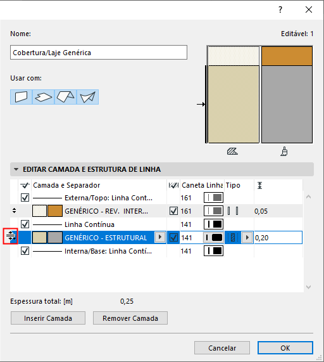Click the cut fill hatch preview icon
This screenshot has width=324, height=362.
coord(232,152)
